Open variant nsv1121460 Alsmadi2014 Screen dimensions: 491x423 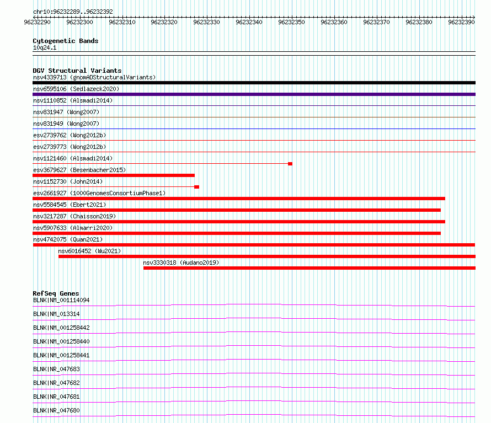click(73, 158)
